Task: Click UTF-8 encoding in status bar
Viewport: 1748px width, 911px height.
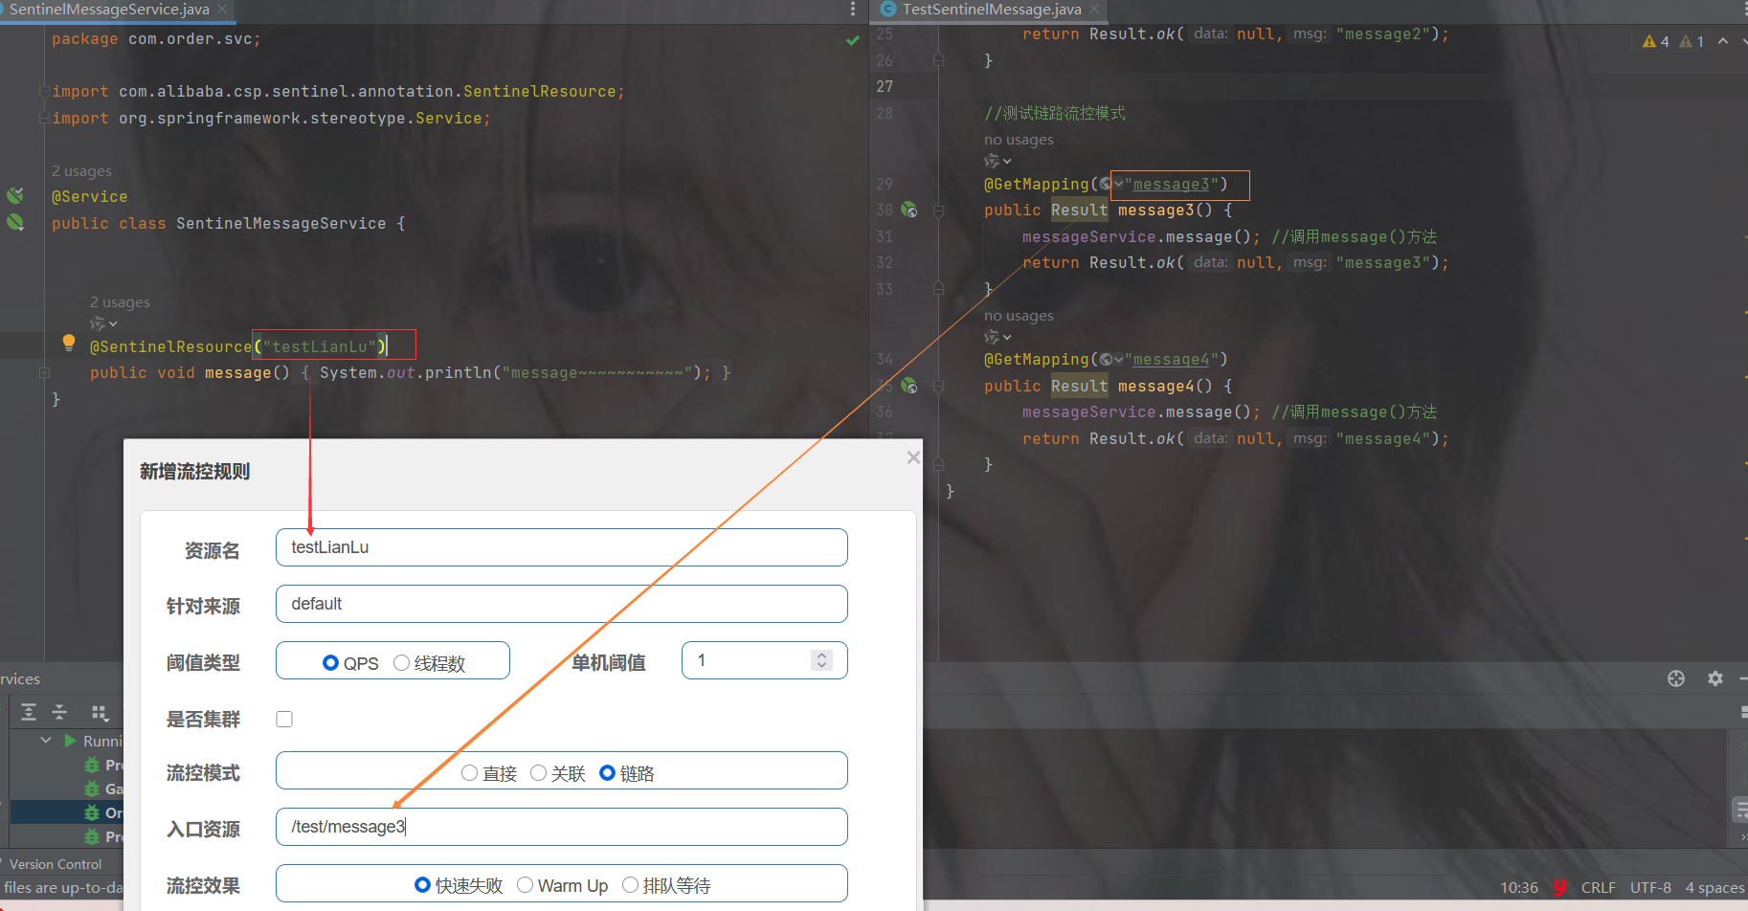Action: tap(1650, 888)
